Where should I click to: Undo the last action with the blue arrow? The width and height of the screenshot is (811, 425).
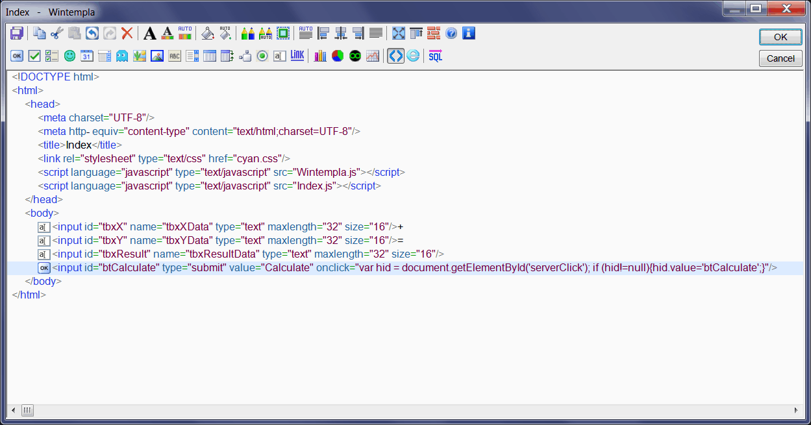click(92, 33)
